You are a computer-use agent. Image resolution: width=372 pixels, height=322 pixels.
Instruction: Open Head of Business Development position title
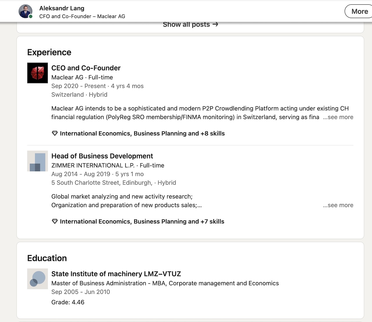[102, 156]
